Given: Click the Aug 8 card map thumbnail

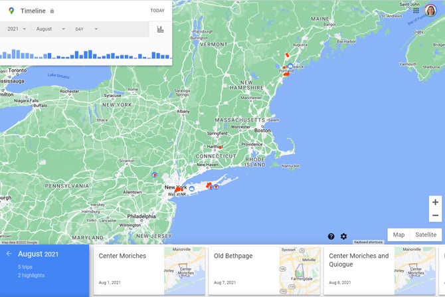Looking at the screenshot, I should [415, 270].
